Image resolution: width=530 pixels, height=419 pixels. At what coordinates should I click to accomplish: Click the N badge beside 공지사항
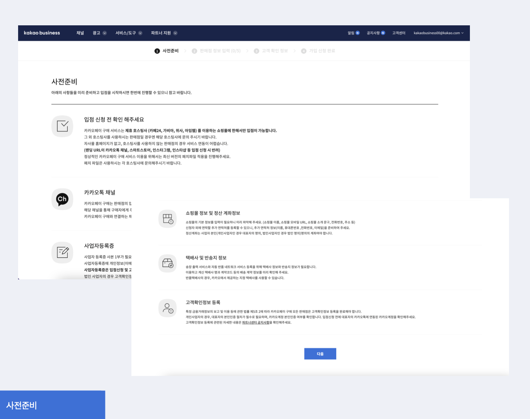[x=383, y=33]
